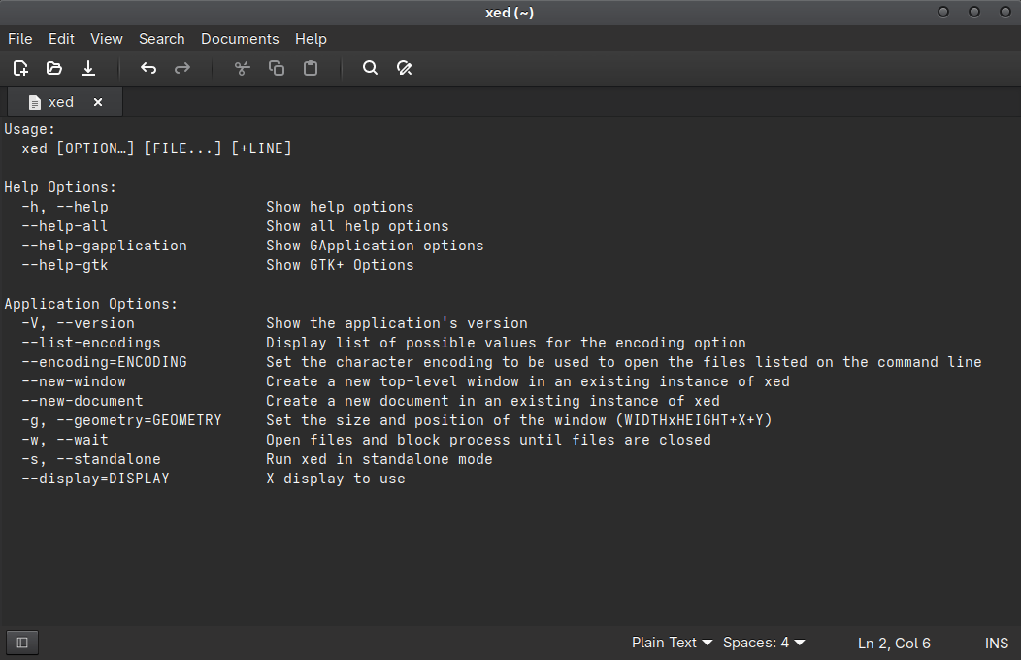This screenshot has width=1021, height=660.
Task: Click the 'Application Options:' heading text
Action: pos(90,304)
